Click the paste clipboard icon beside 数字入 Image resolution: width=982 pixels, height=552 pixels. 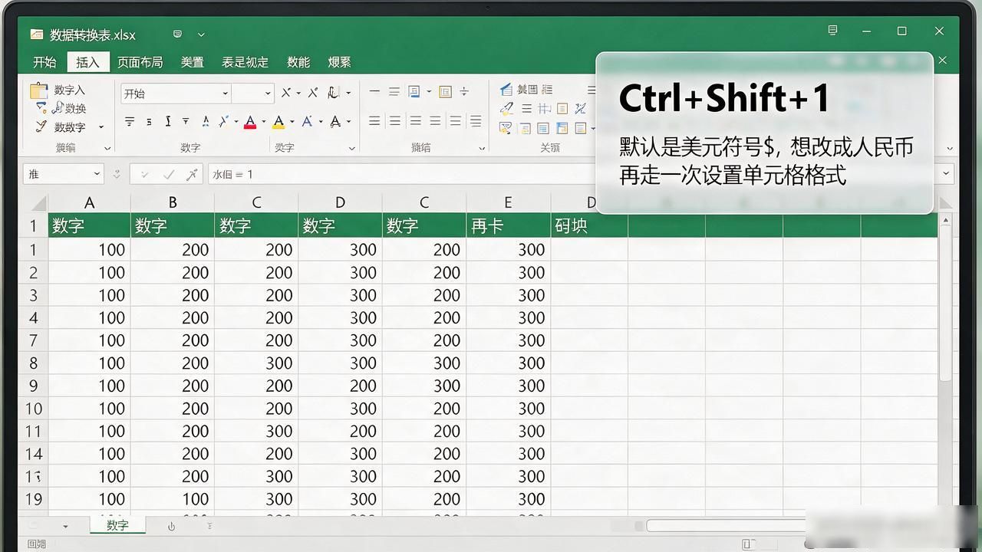(x=38, y=90)
